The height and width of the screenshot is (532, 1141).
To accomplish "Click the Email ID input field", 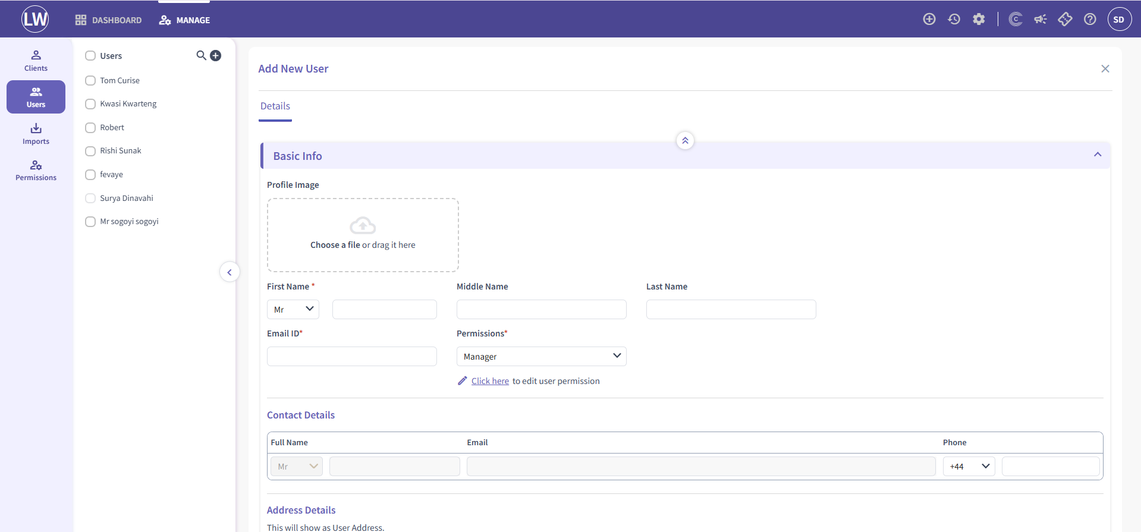I will point(352,356).
